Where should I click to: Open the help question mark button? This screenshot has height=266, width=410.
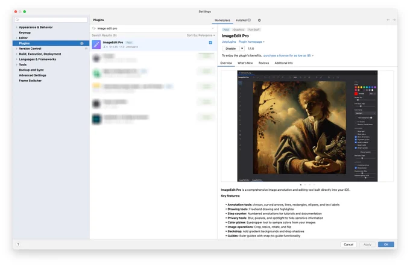pyautogui.click(x=18, y=244)
